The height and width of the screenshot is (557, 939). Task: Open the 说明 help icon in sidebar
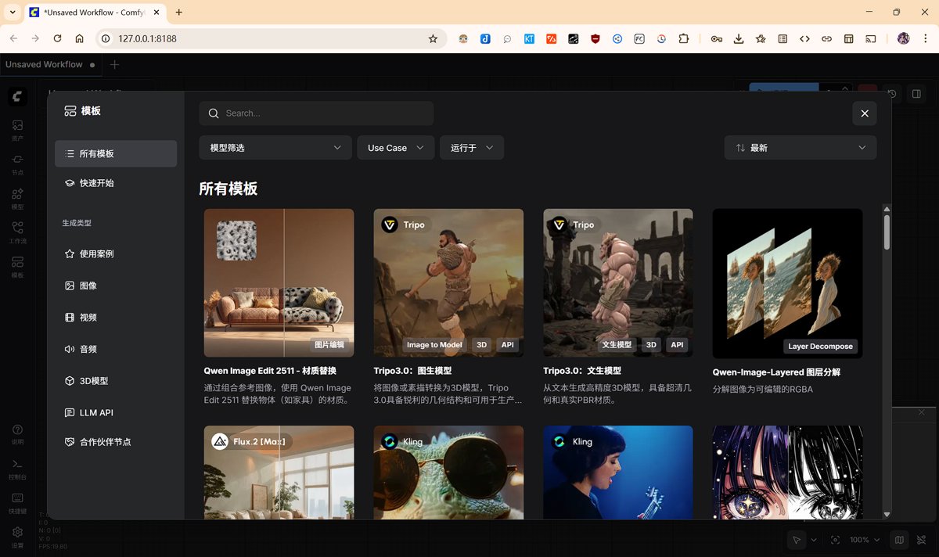coord(17,434)
